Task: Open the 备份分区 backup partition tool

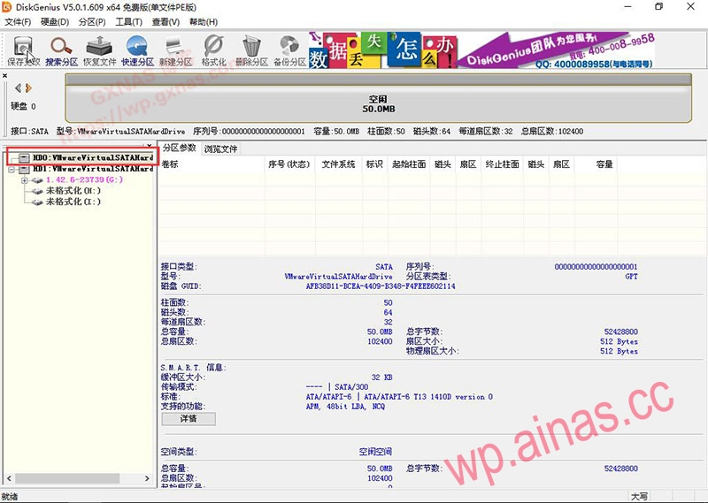Action: 289,50
